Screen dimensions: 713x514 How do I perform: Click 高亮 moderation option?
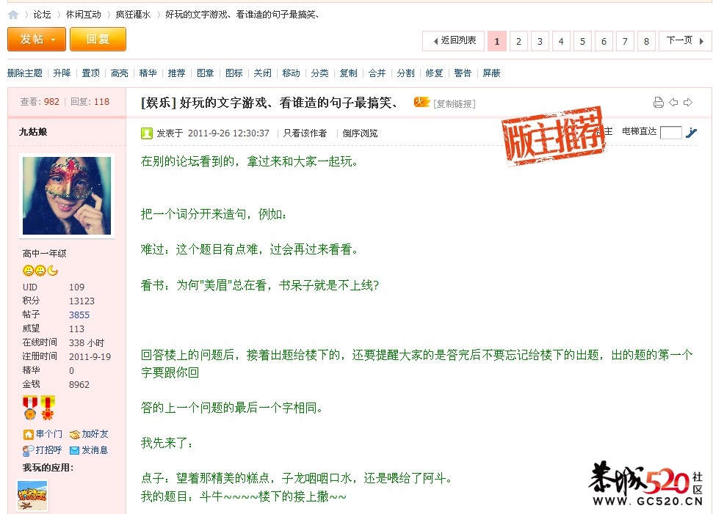coord(119,73)
